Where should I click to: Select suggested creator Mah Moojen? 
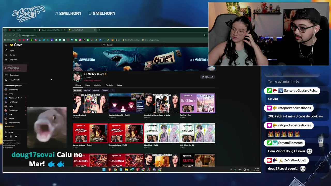(x=13, y=102)
